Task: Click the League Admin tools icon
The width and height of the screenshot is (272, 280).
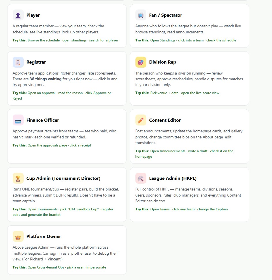Action: (x=141, y=178)
